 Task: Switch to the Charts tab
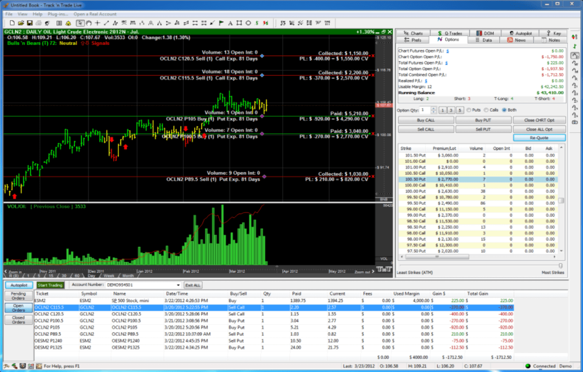point(413,33)
